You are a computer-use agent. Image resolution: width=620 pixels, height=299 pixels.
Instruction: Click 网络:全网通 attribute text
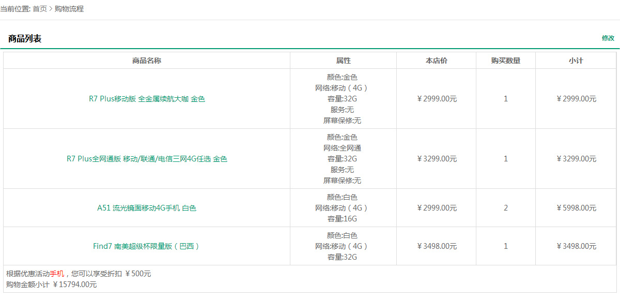[342, 148]
